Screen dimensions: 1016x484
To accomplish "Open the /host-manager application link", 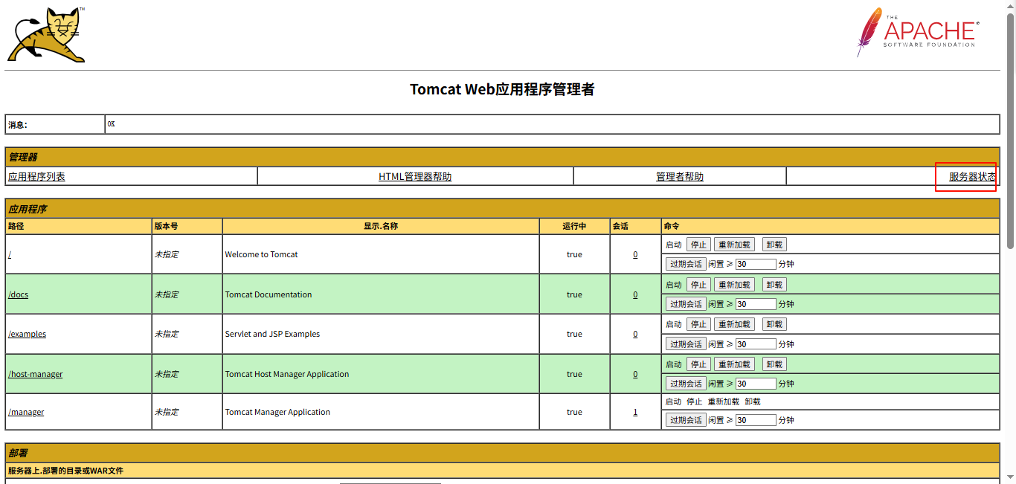I will 35,373.
